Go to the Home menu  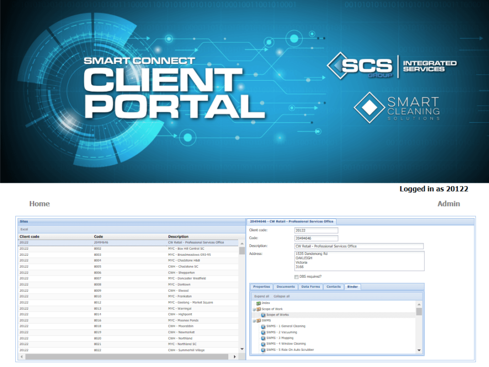point(39,204)
